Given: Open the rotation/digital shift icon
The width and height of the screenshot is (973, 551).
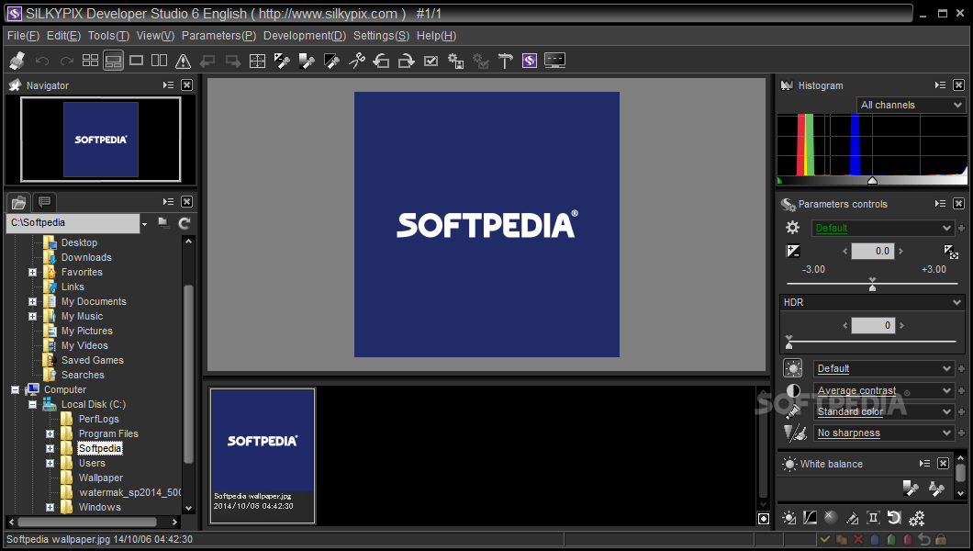Looking at the screenshot, I should click(894, 518).
